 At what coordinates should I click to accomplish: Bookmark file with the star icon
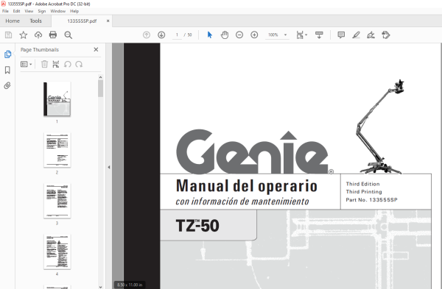pyautogui.click(x=23, y=35)
